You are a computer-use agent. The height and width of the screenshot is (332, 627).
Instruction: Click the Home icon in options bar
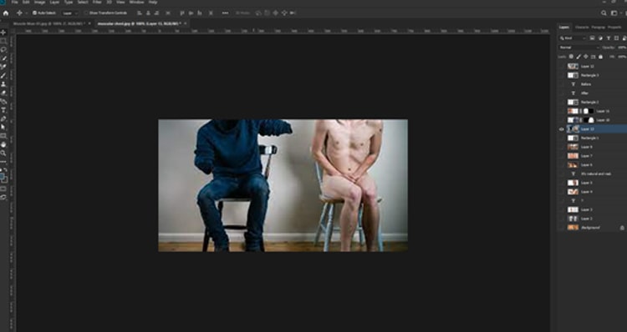pyautogui.click(x=6, y=13)
